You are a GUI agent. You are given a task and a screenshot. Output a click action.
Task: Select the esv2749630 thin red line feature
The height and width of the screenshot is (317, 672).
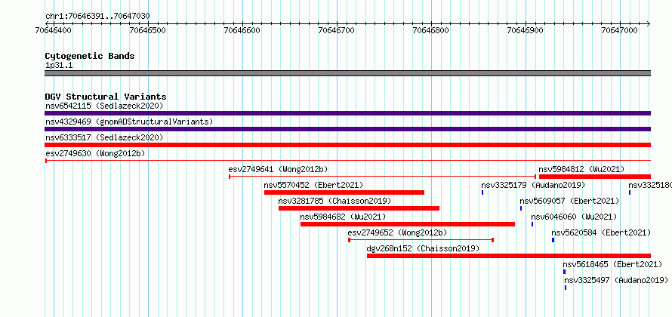click(347, 161)
